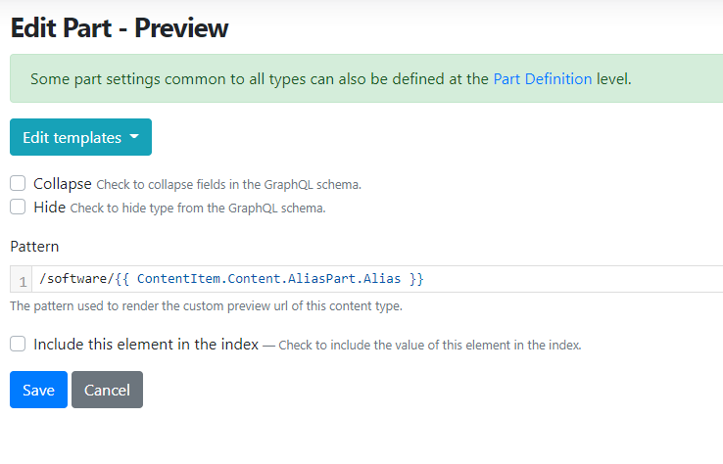Image resolution: width=723 pixels, height=464 pixels.
Task: Cancel editing the Preview part
Action: click(107, 390)
